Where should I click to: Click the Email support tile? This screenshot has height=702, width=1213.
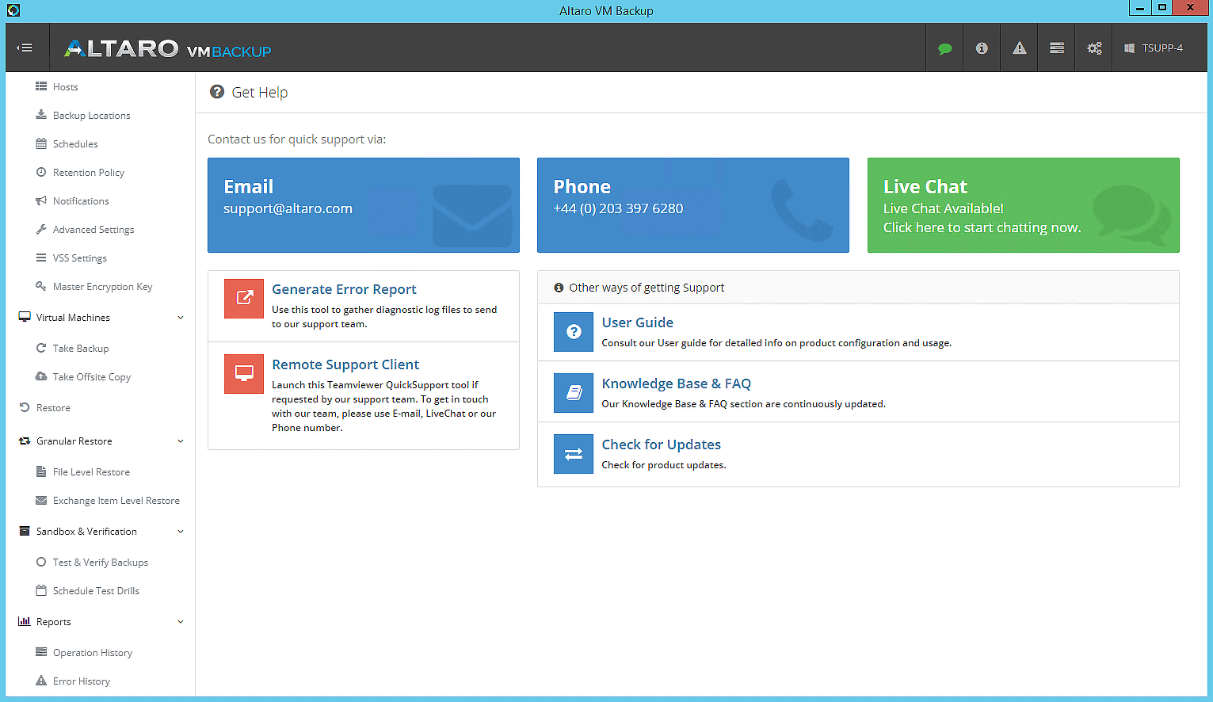coord(364,205)
